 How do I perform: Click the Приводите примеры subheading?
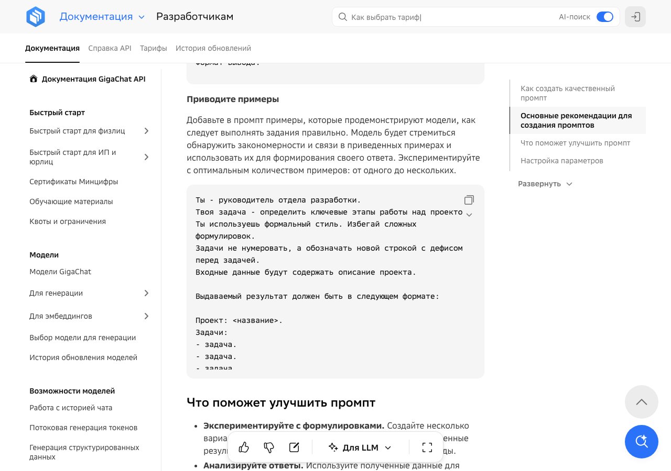coord(233,99)
